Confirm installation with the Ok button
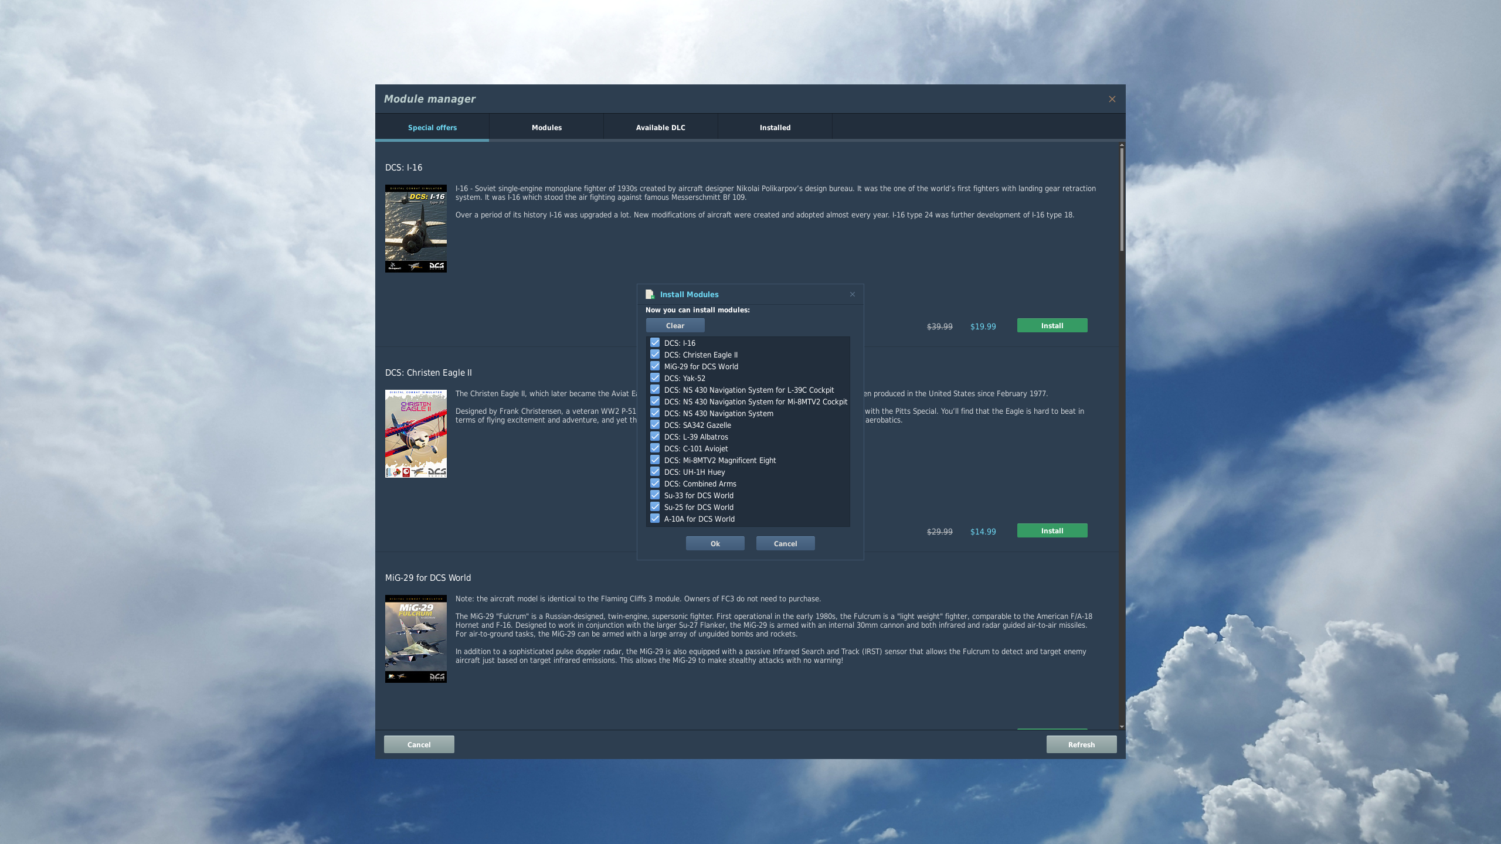The width and height of the screenshot is (1501, 844). click(x=715, y=543)
